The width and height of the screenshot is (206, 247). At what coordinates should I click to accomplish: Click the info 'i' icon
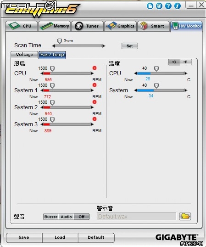pos(178,6)
